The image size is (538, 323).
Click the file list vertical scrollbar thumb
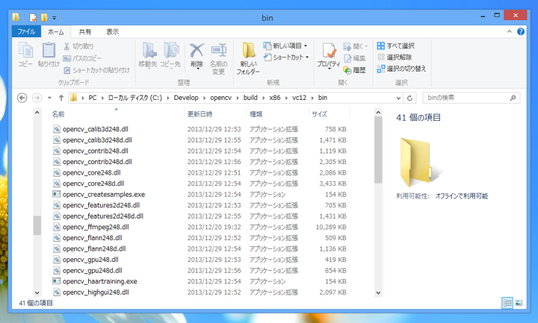click(378, 150)
